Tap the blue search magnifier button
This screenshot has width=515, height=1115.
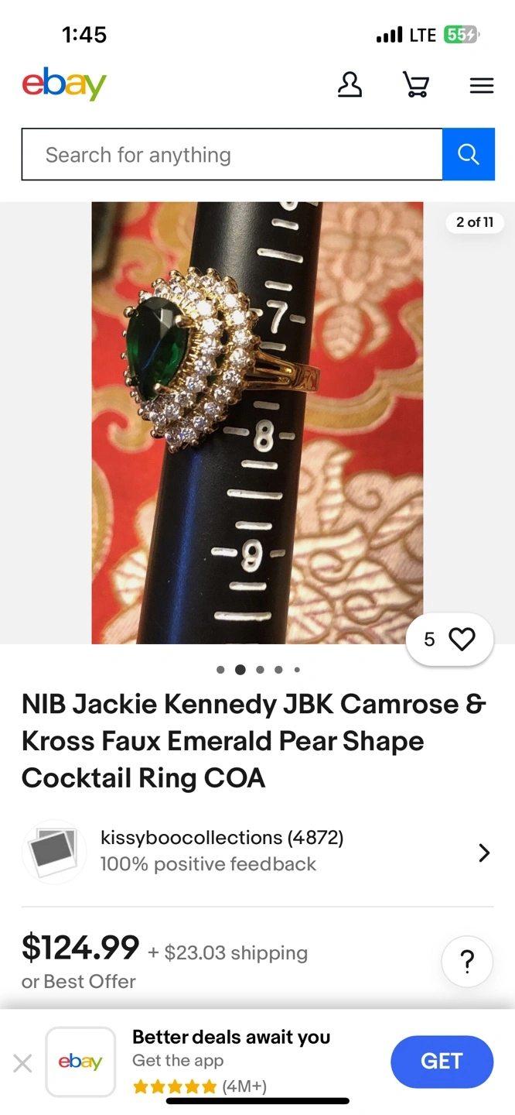pyautogui.click(x=469, y=155)
